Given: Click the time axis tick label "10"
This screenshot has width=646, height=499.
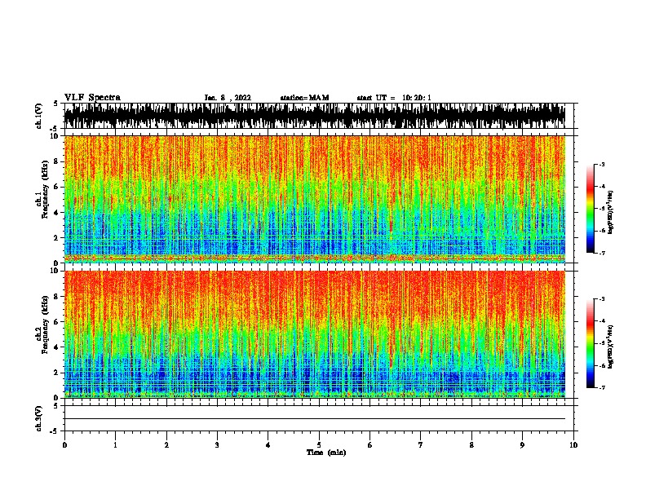Looking at the screenshot, I should pyautogui.click(x=573, y=445).
